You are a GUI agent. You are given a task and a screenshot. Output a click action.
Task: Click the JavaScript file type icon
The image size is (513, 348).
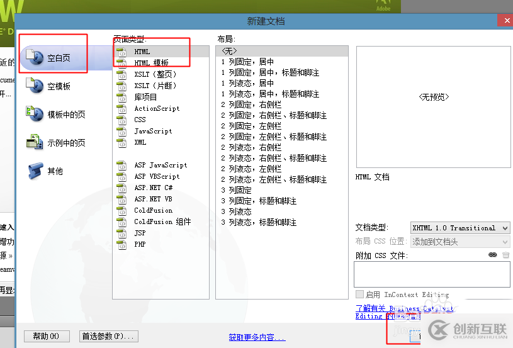121,131
